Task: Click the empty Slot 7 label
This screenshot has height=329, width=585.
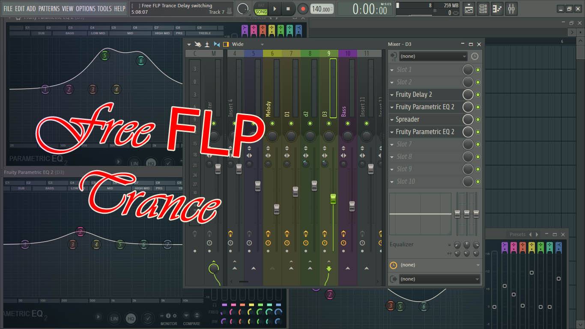Action: click(404, 144)
